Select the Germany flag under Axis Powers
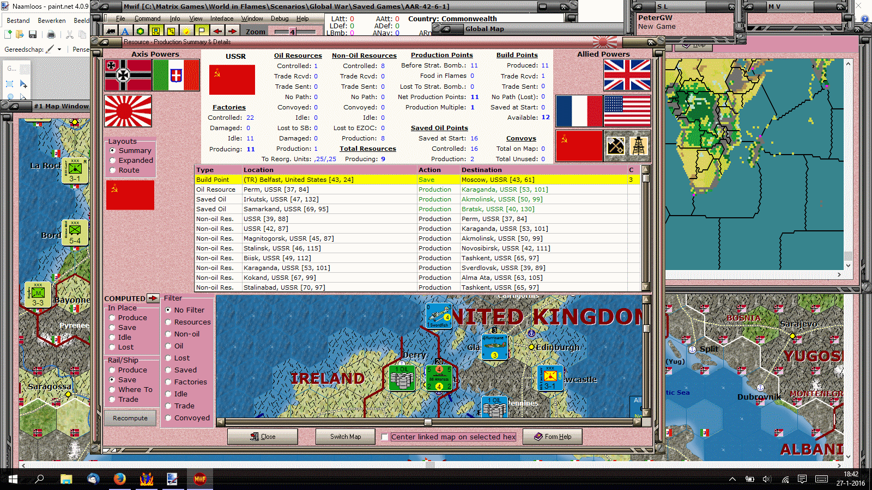Image resolution: width=872 pixels, height=490 pixels. click(128, 75)
